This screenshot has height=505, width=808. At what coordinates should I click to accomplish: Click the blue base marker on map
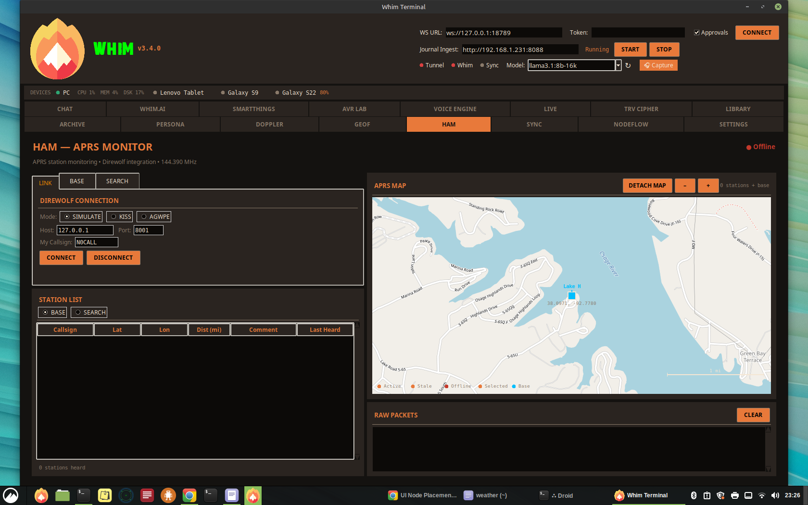[572, 296]
